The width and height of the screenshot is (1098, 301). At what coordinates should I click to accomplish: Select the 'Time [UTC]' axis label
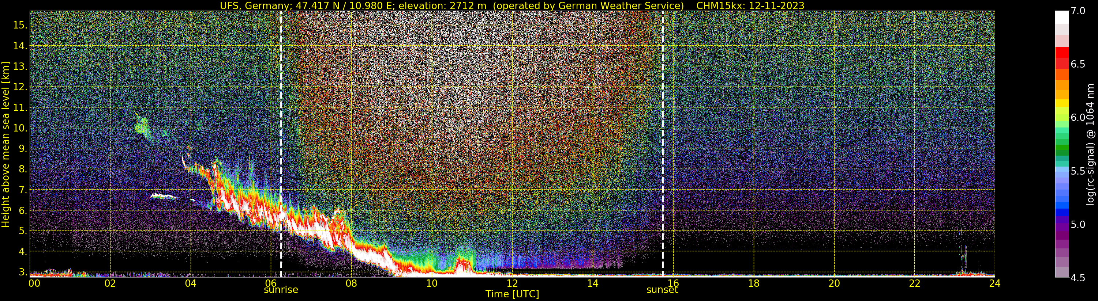tap(512, 294)
